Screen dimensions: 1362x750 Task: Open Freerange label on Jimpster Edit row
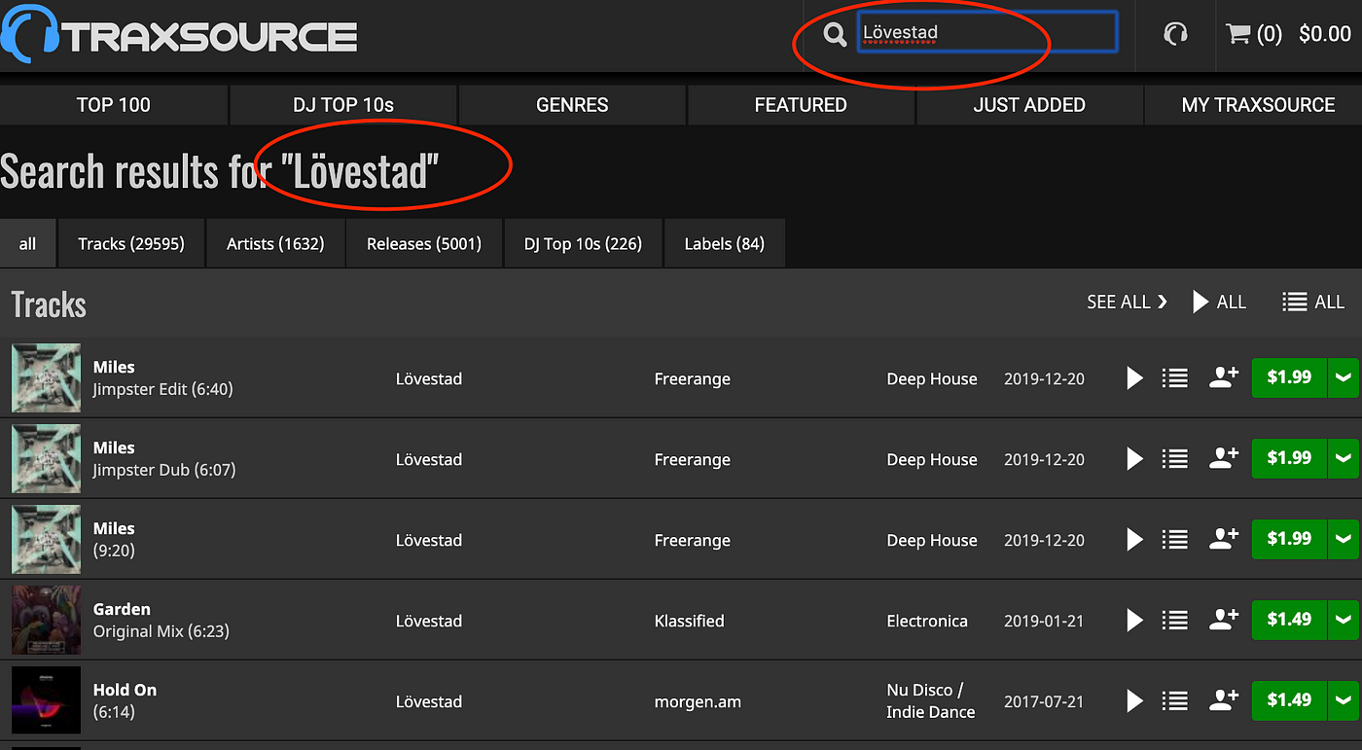click(x=692, y=378)
